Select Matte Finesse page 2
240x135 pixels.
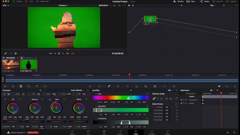coord(176,104)
